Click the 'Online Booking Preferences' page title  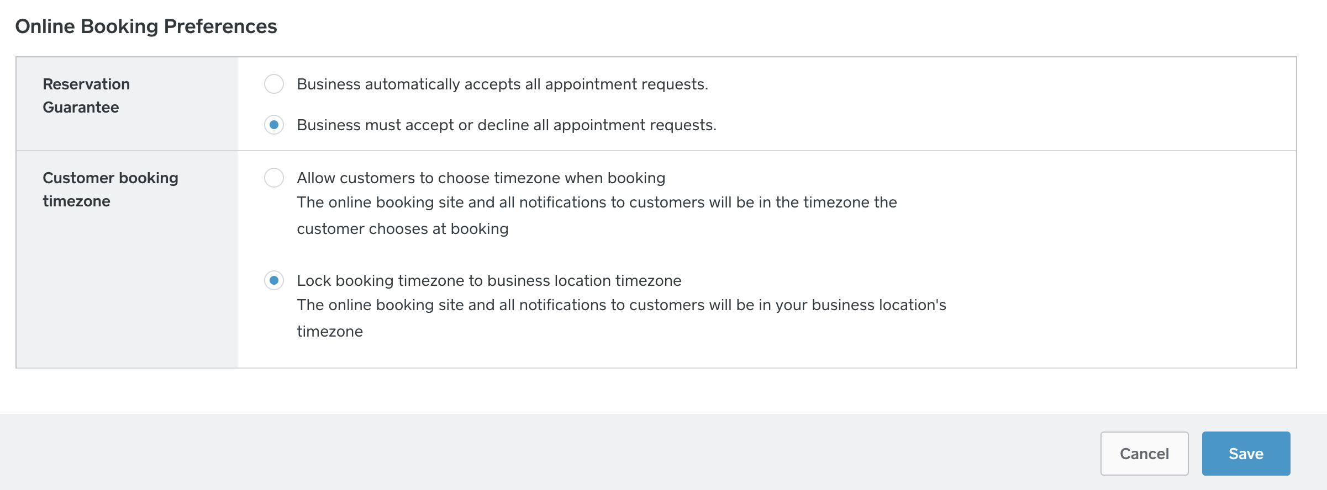click(146, 26)
